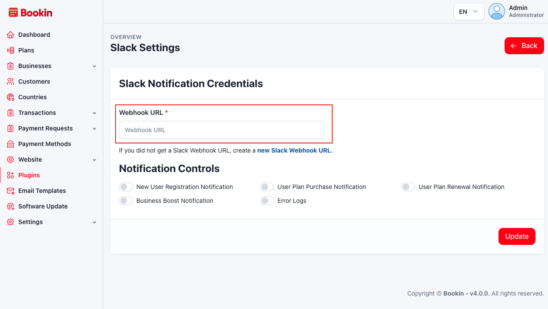Expand the Settings submenu chevron
This screenshot has height=309, width=548.
[x=94, y=222]
